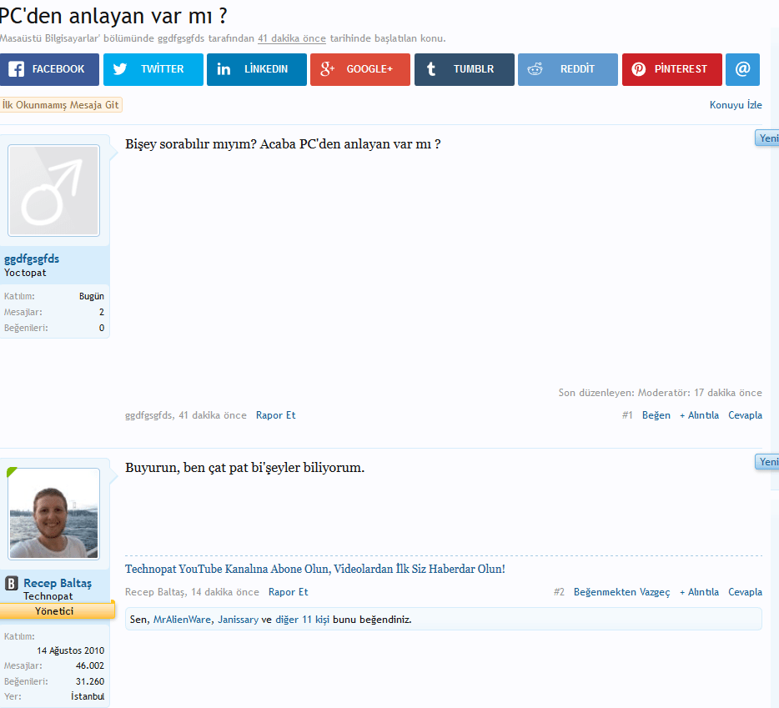Open the '41 dakika önce' date link in header

click(x=292, y=38)
